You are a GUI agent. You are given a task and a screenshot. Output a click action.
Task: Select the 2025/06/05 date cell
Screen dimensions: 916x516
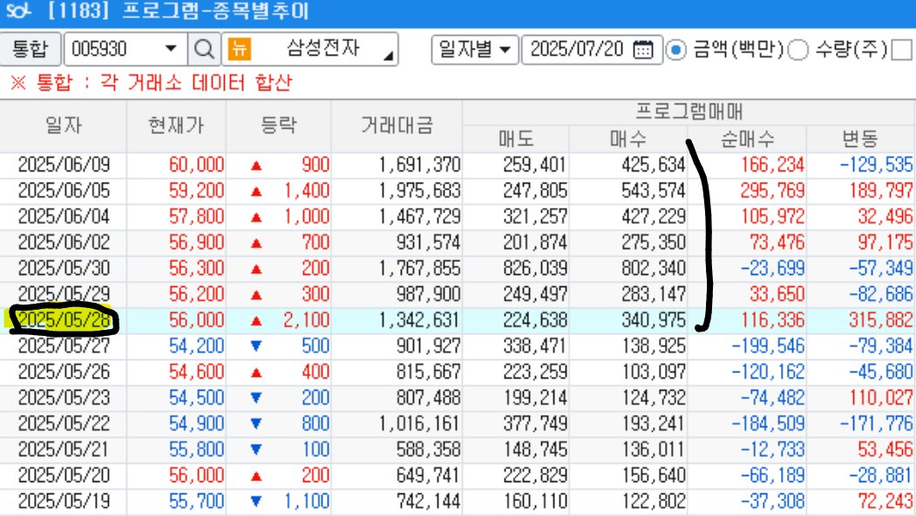pos(64,191)
